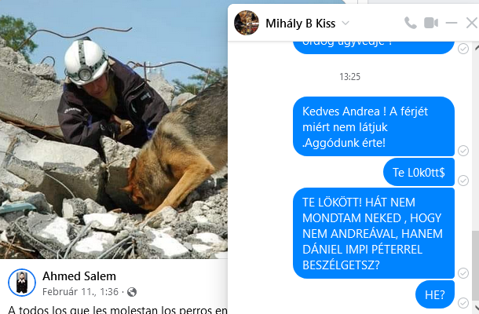Click the chat scrollbar thumb
This screenshot has width=479, height=314.
click(476, 266)
